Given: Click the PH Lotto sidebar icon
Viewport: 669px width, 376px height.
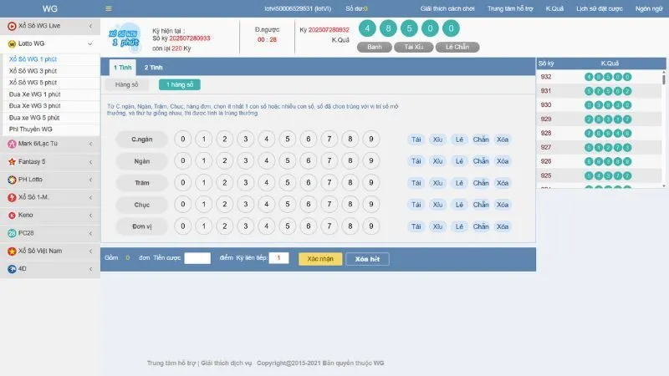Looking at the screenshot, I should pyautogui.click(x=12, y=180).
